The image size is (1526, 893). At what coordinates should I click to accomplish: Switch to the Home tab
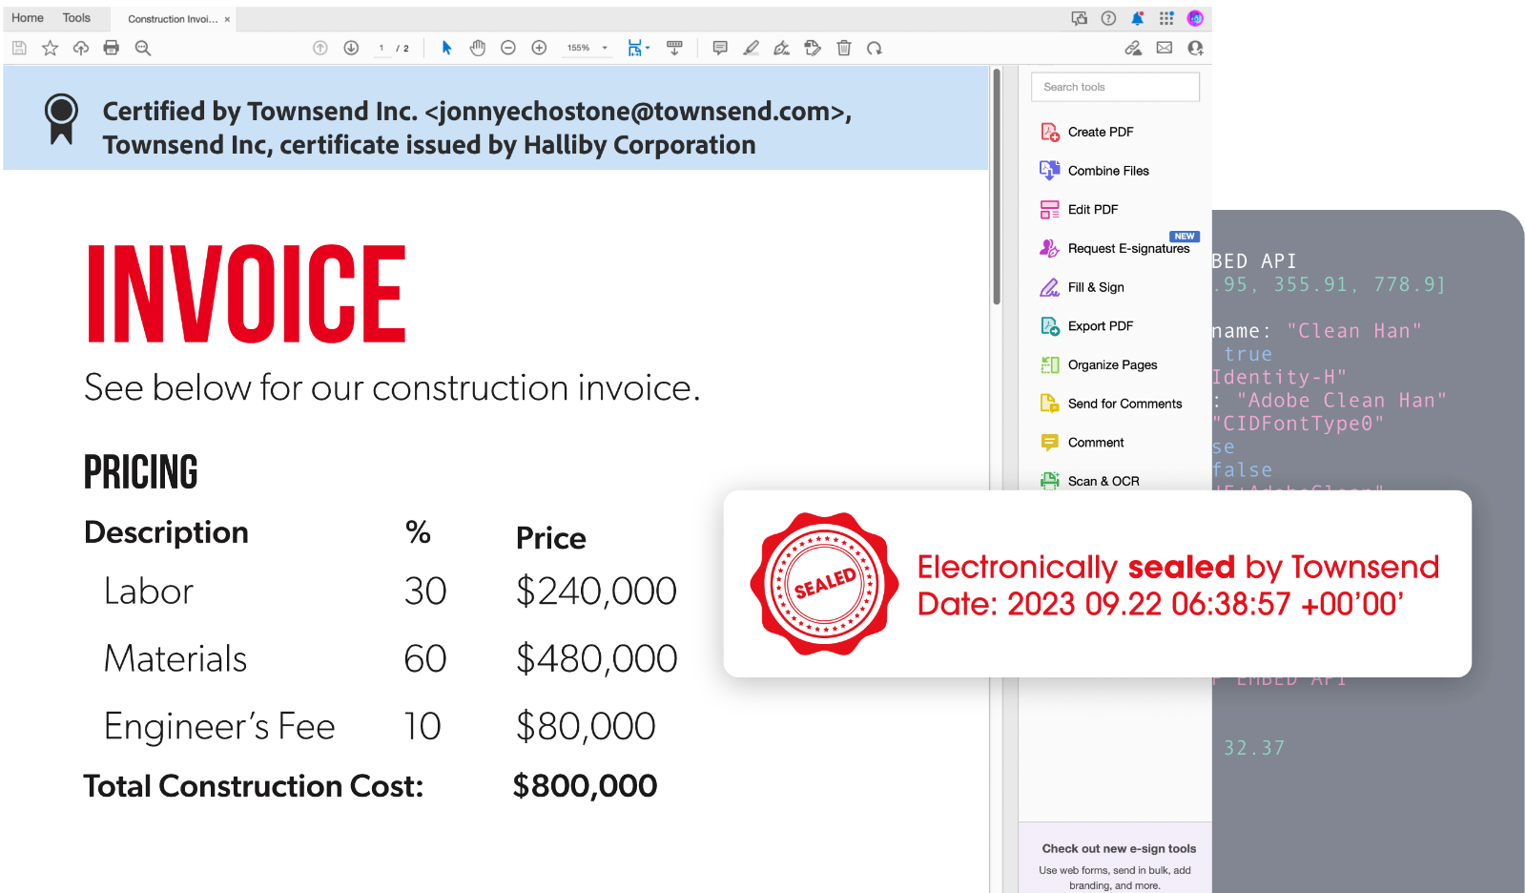(x=28, y=18)
